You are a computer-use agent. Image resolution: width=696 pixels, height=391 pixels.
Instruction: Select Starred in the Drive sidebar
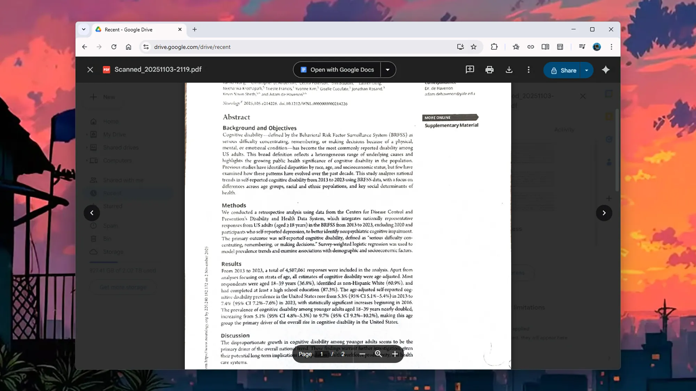(x=112, y=206)
